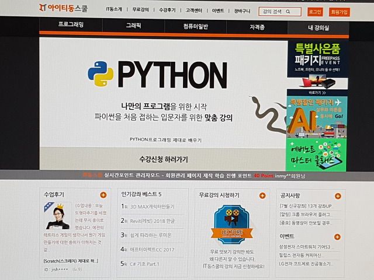Screen dimensions: 374x280
Task: Open the 에버노트 마스터 클래스 banner
Action: point(316,155)
